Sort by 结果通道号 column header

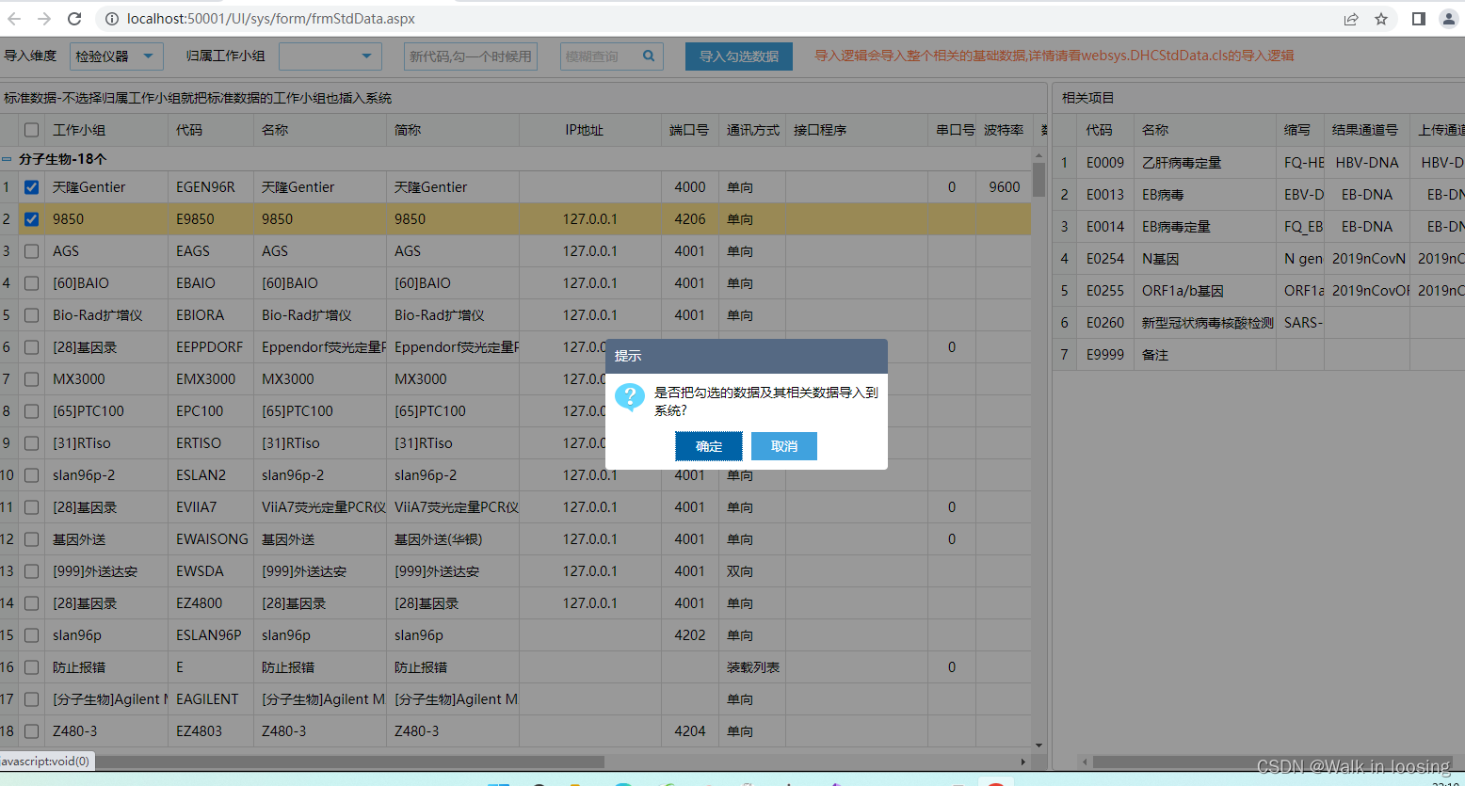[1365, 130]
